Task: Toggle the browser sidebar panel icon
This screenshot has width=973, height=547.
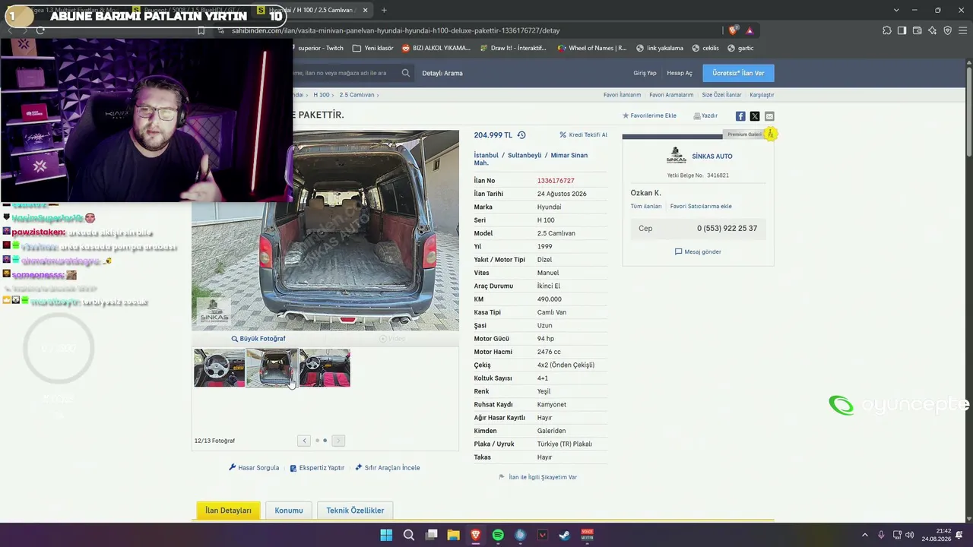Action: coord(902,30)
